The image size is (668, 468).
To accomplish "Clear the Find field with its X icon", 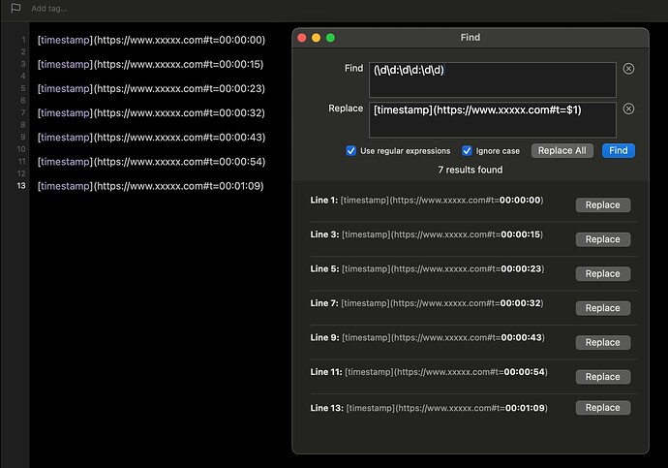I will pyautogui.click(x=628, y=69).
